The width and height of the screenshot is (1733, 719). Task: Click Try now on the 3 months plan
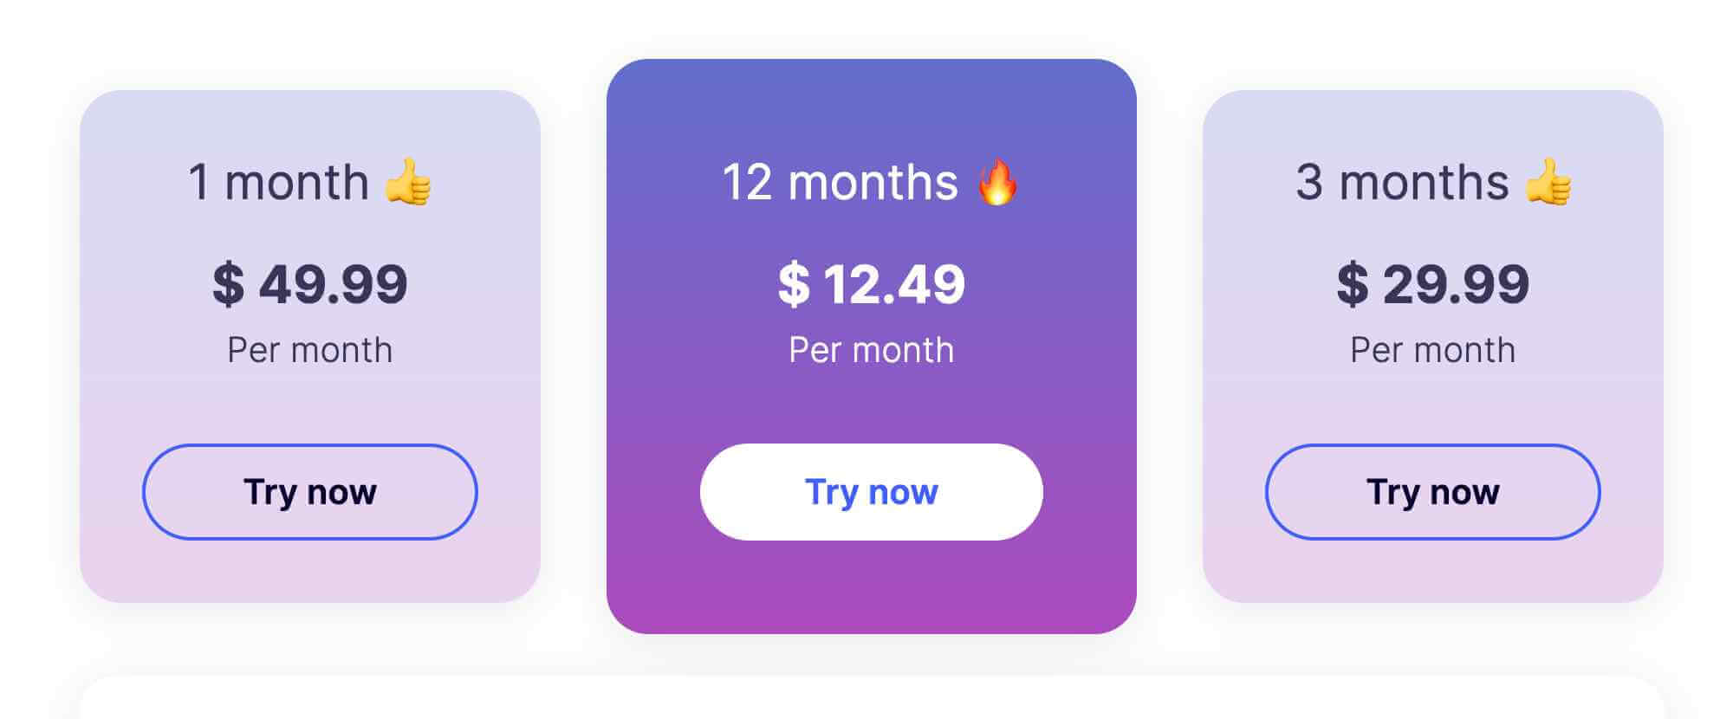1433,492
